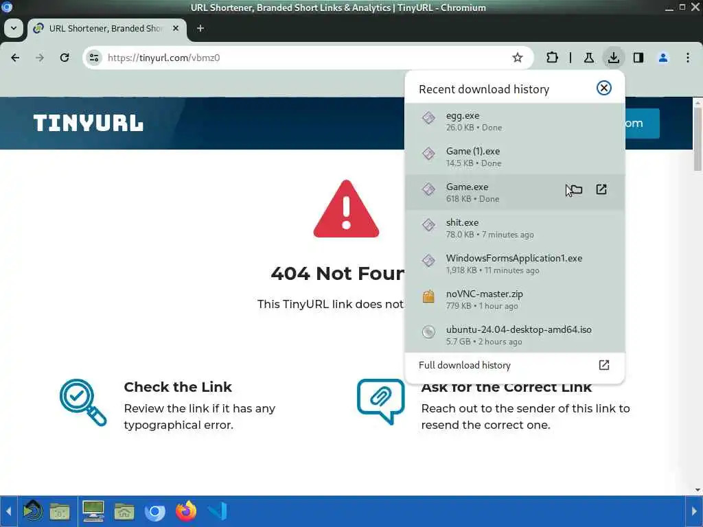
Task: Click the scrollbar down arrow
Action: [698, 490]
